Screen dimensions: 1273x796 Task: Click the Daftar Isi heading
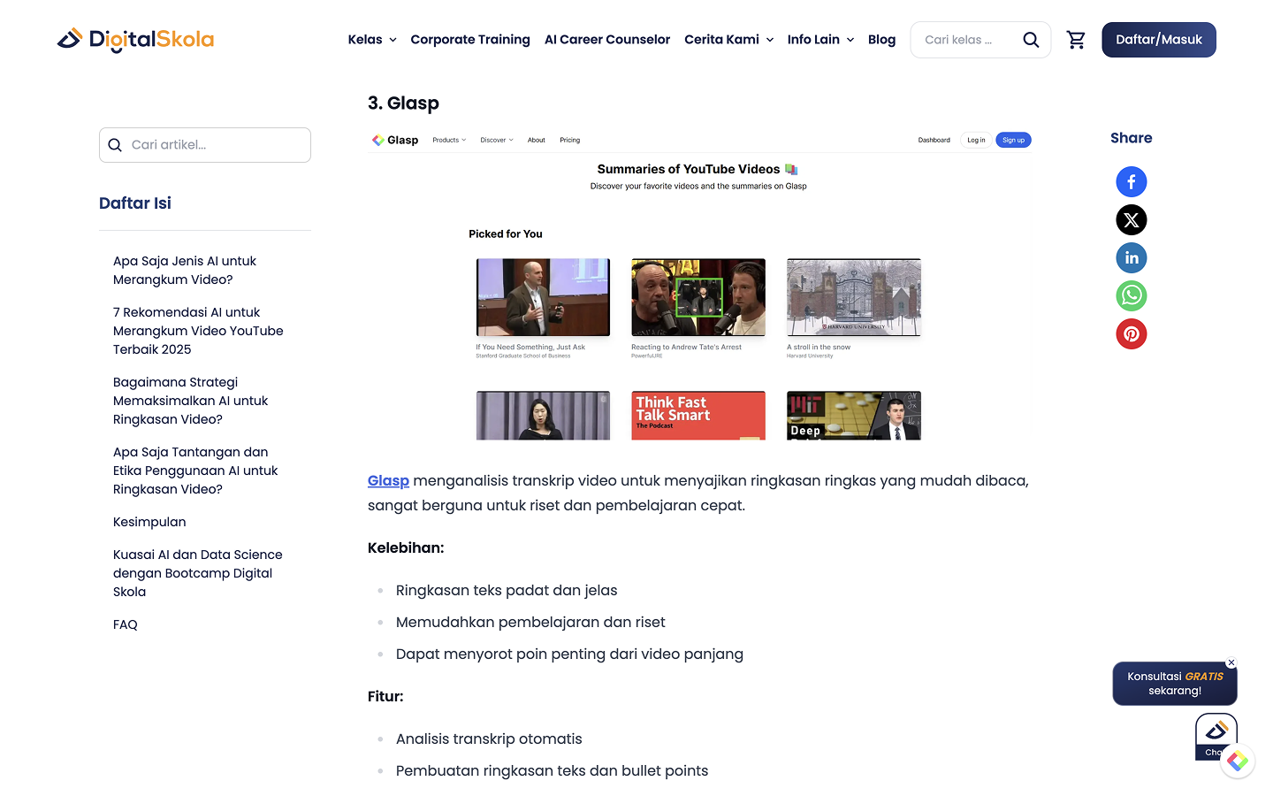135,203
